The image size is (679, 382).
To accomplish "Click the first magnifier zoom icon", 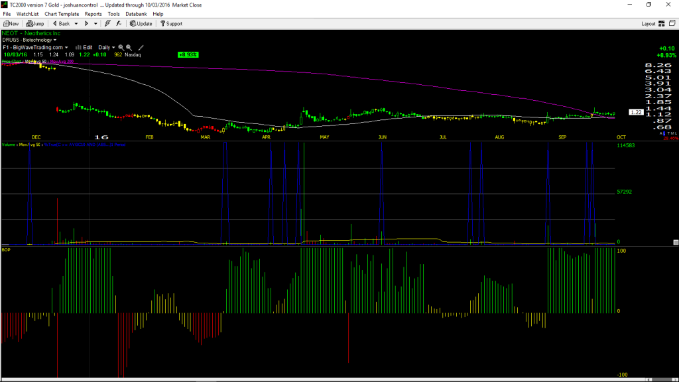I will click(121, 47).
